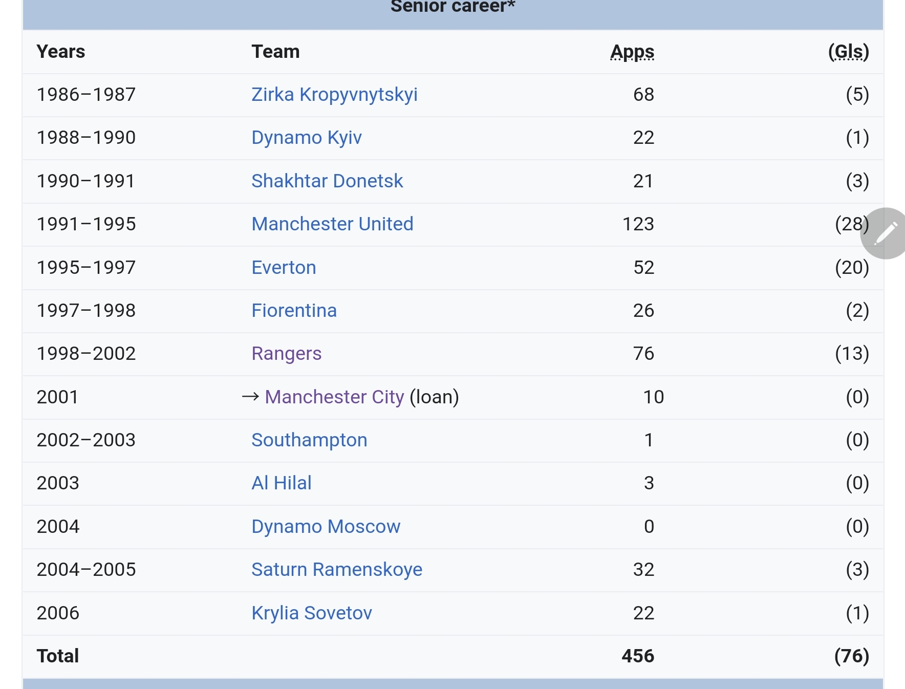
Task: Go to the Dynamo Moscow link
Action: [x=326, y=527]
